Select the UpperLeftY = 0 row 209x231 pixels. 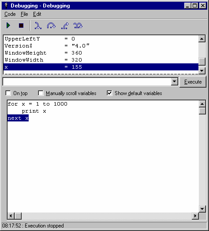click(x=101, y=39)
